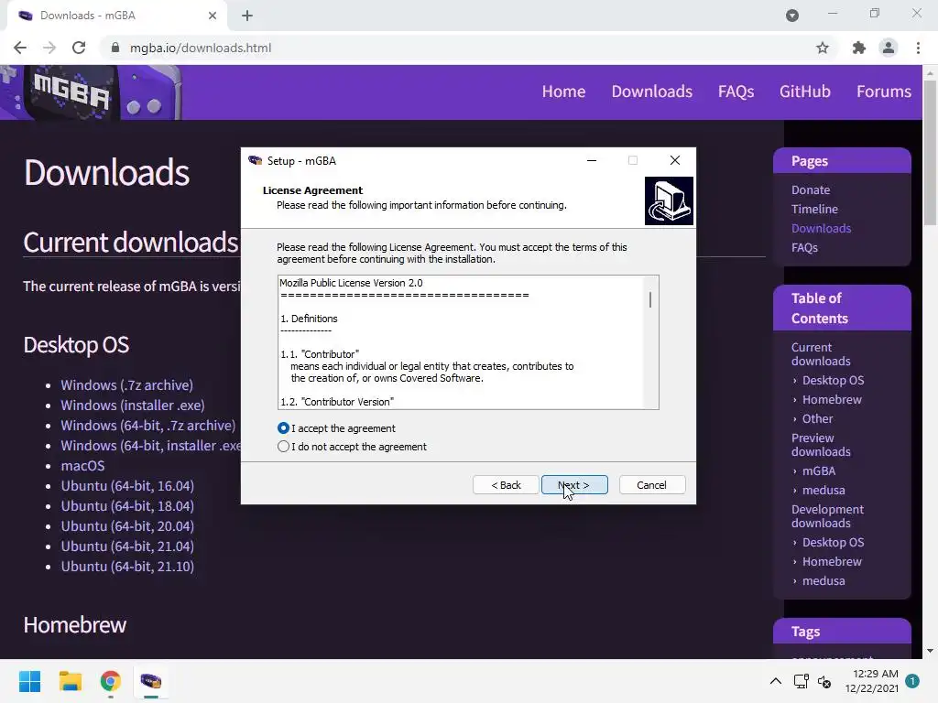
Task: Click 'Ubuntu (64-bit, 21.04)' link
Action: point(127,546)
